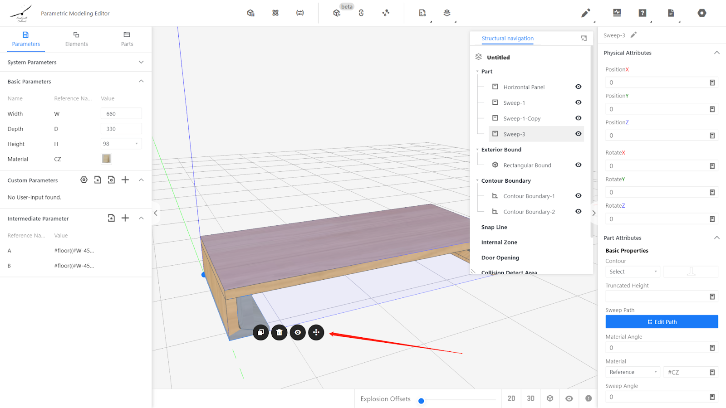Click the trash delete icon in viewport
Viewport: 726px width, 408px height.
(x=279, y=332)
